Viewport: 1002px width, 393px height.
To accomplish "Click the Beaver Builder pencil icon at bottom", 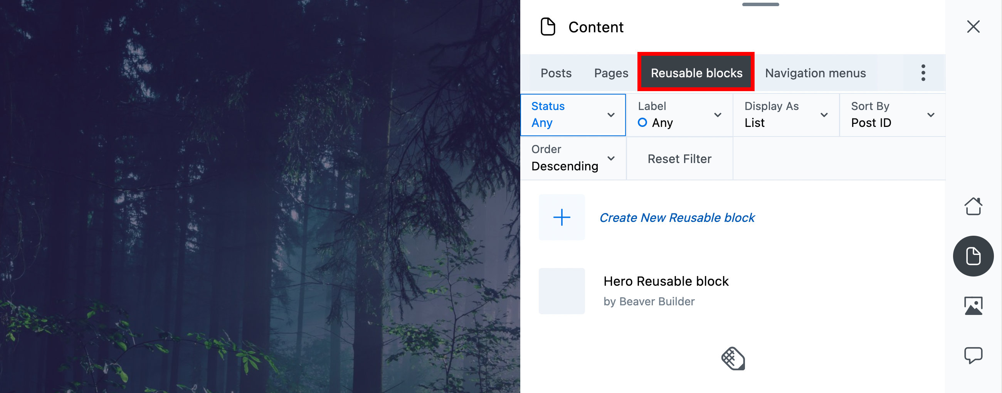I will tap(733, 358).
